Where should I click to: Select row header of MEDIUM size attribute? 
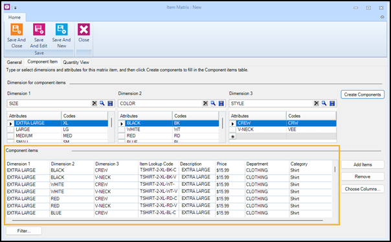(10, 136)
